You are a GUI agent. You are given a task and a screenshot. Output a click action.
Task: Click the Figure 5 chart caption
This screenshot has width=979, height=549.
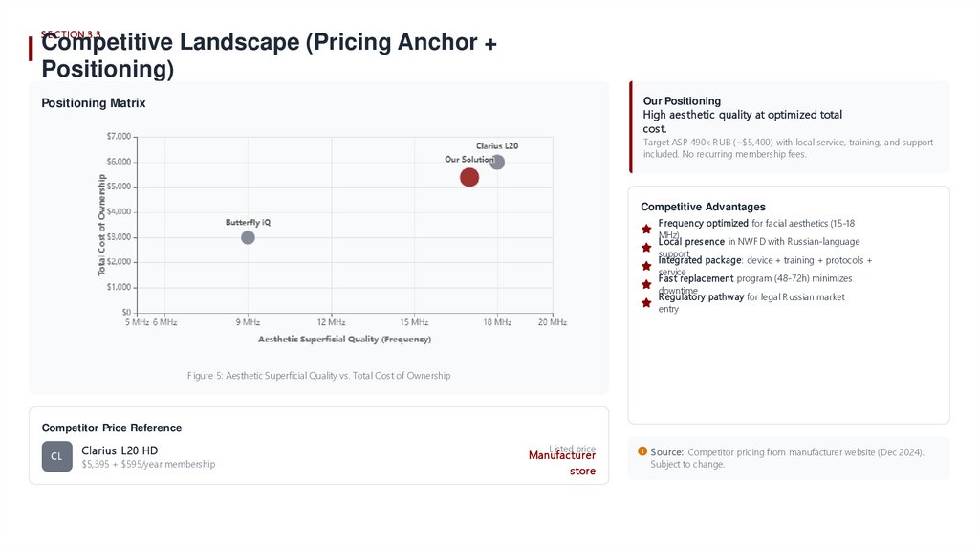[318, 376]
